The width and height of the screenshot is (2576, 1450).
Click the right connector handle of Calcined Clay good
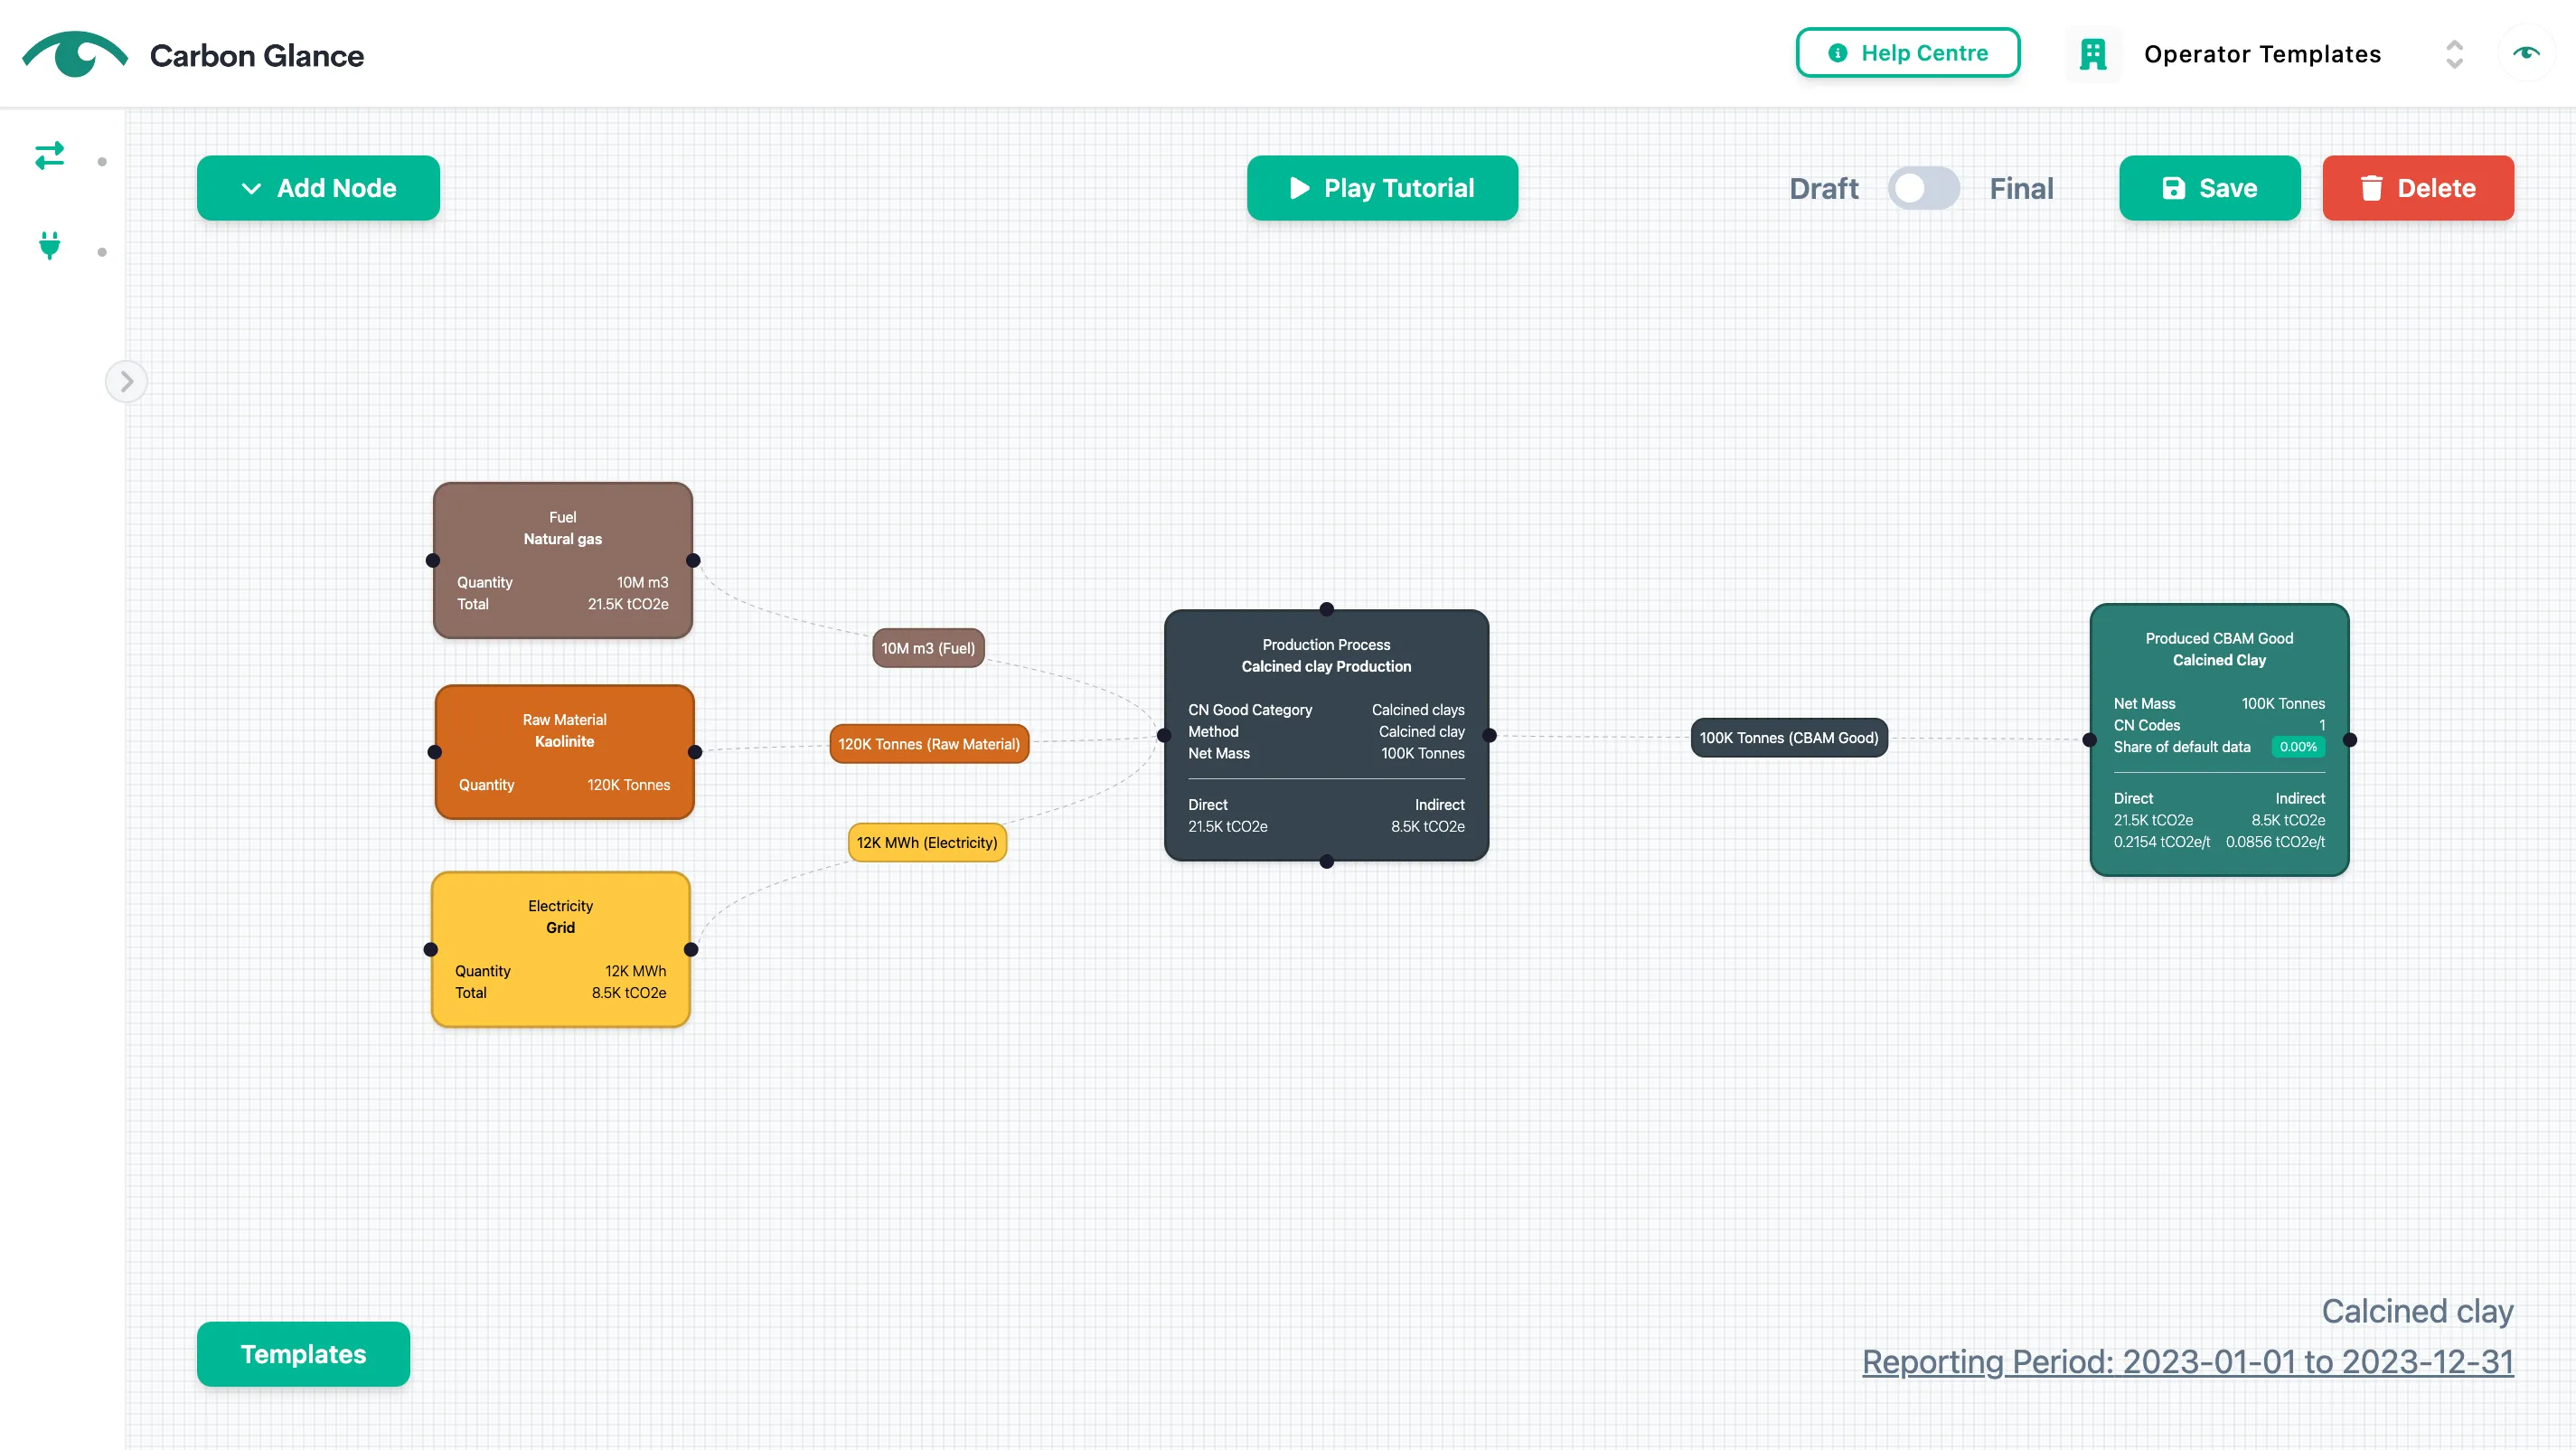point(2350,740)
